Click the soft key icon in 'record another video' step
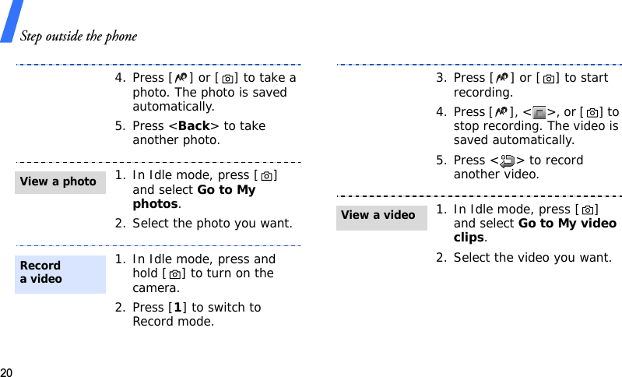This screenshot has width=622, height=377. coord(507,161)
